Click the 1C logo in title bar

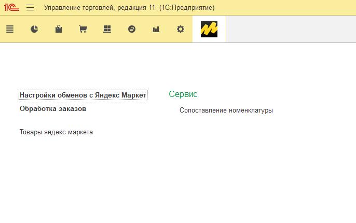point(11,8)
